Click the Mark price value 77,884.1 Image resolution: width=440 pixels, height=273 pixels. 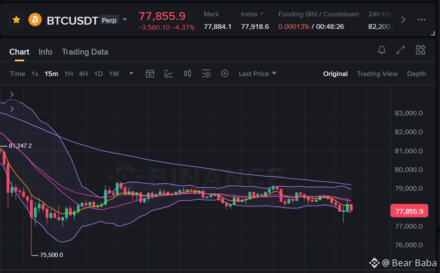217,27
